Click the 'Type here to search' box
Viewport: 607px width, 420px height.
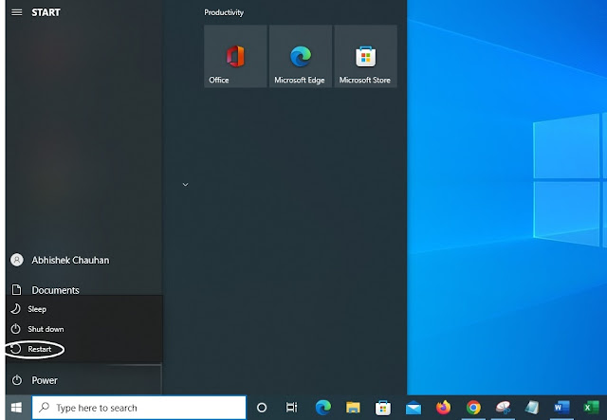coord(139,408)
